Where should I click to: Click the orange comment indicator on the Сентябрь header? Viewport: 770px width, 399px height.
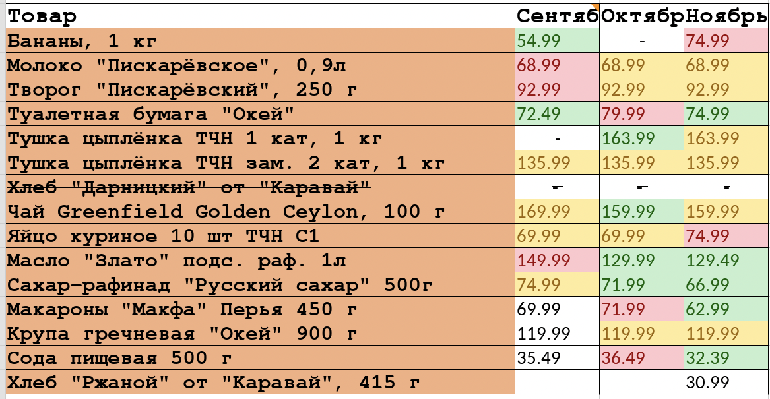[x=596, y=7]
